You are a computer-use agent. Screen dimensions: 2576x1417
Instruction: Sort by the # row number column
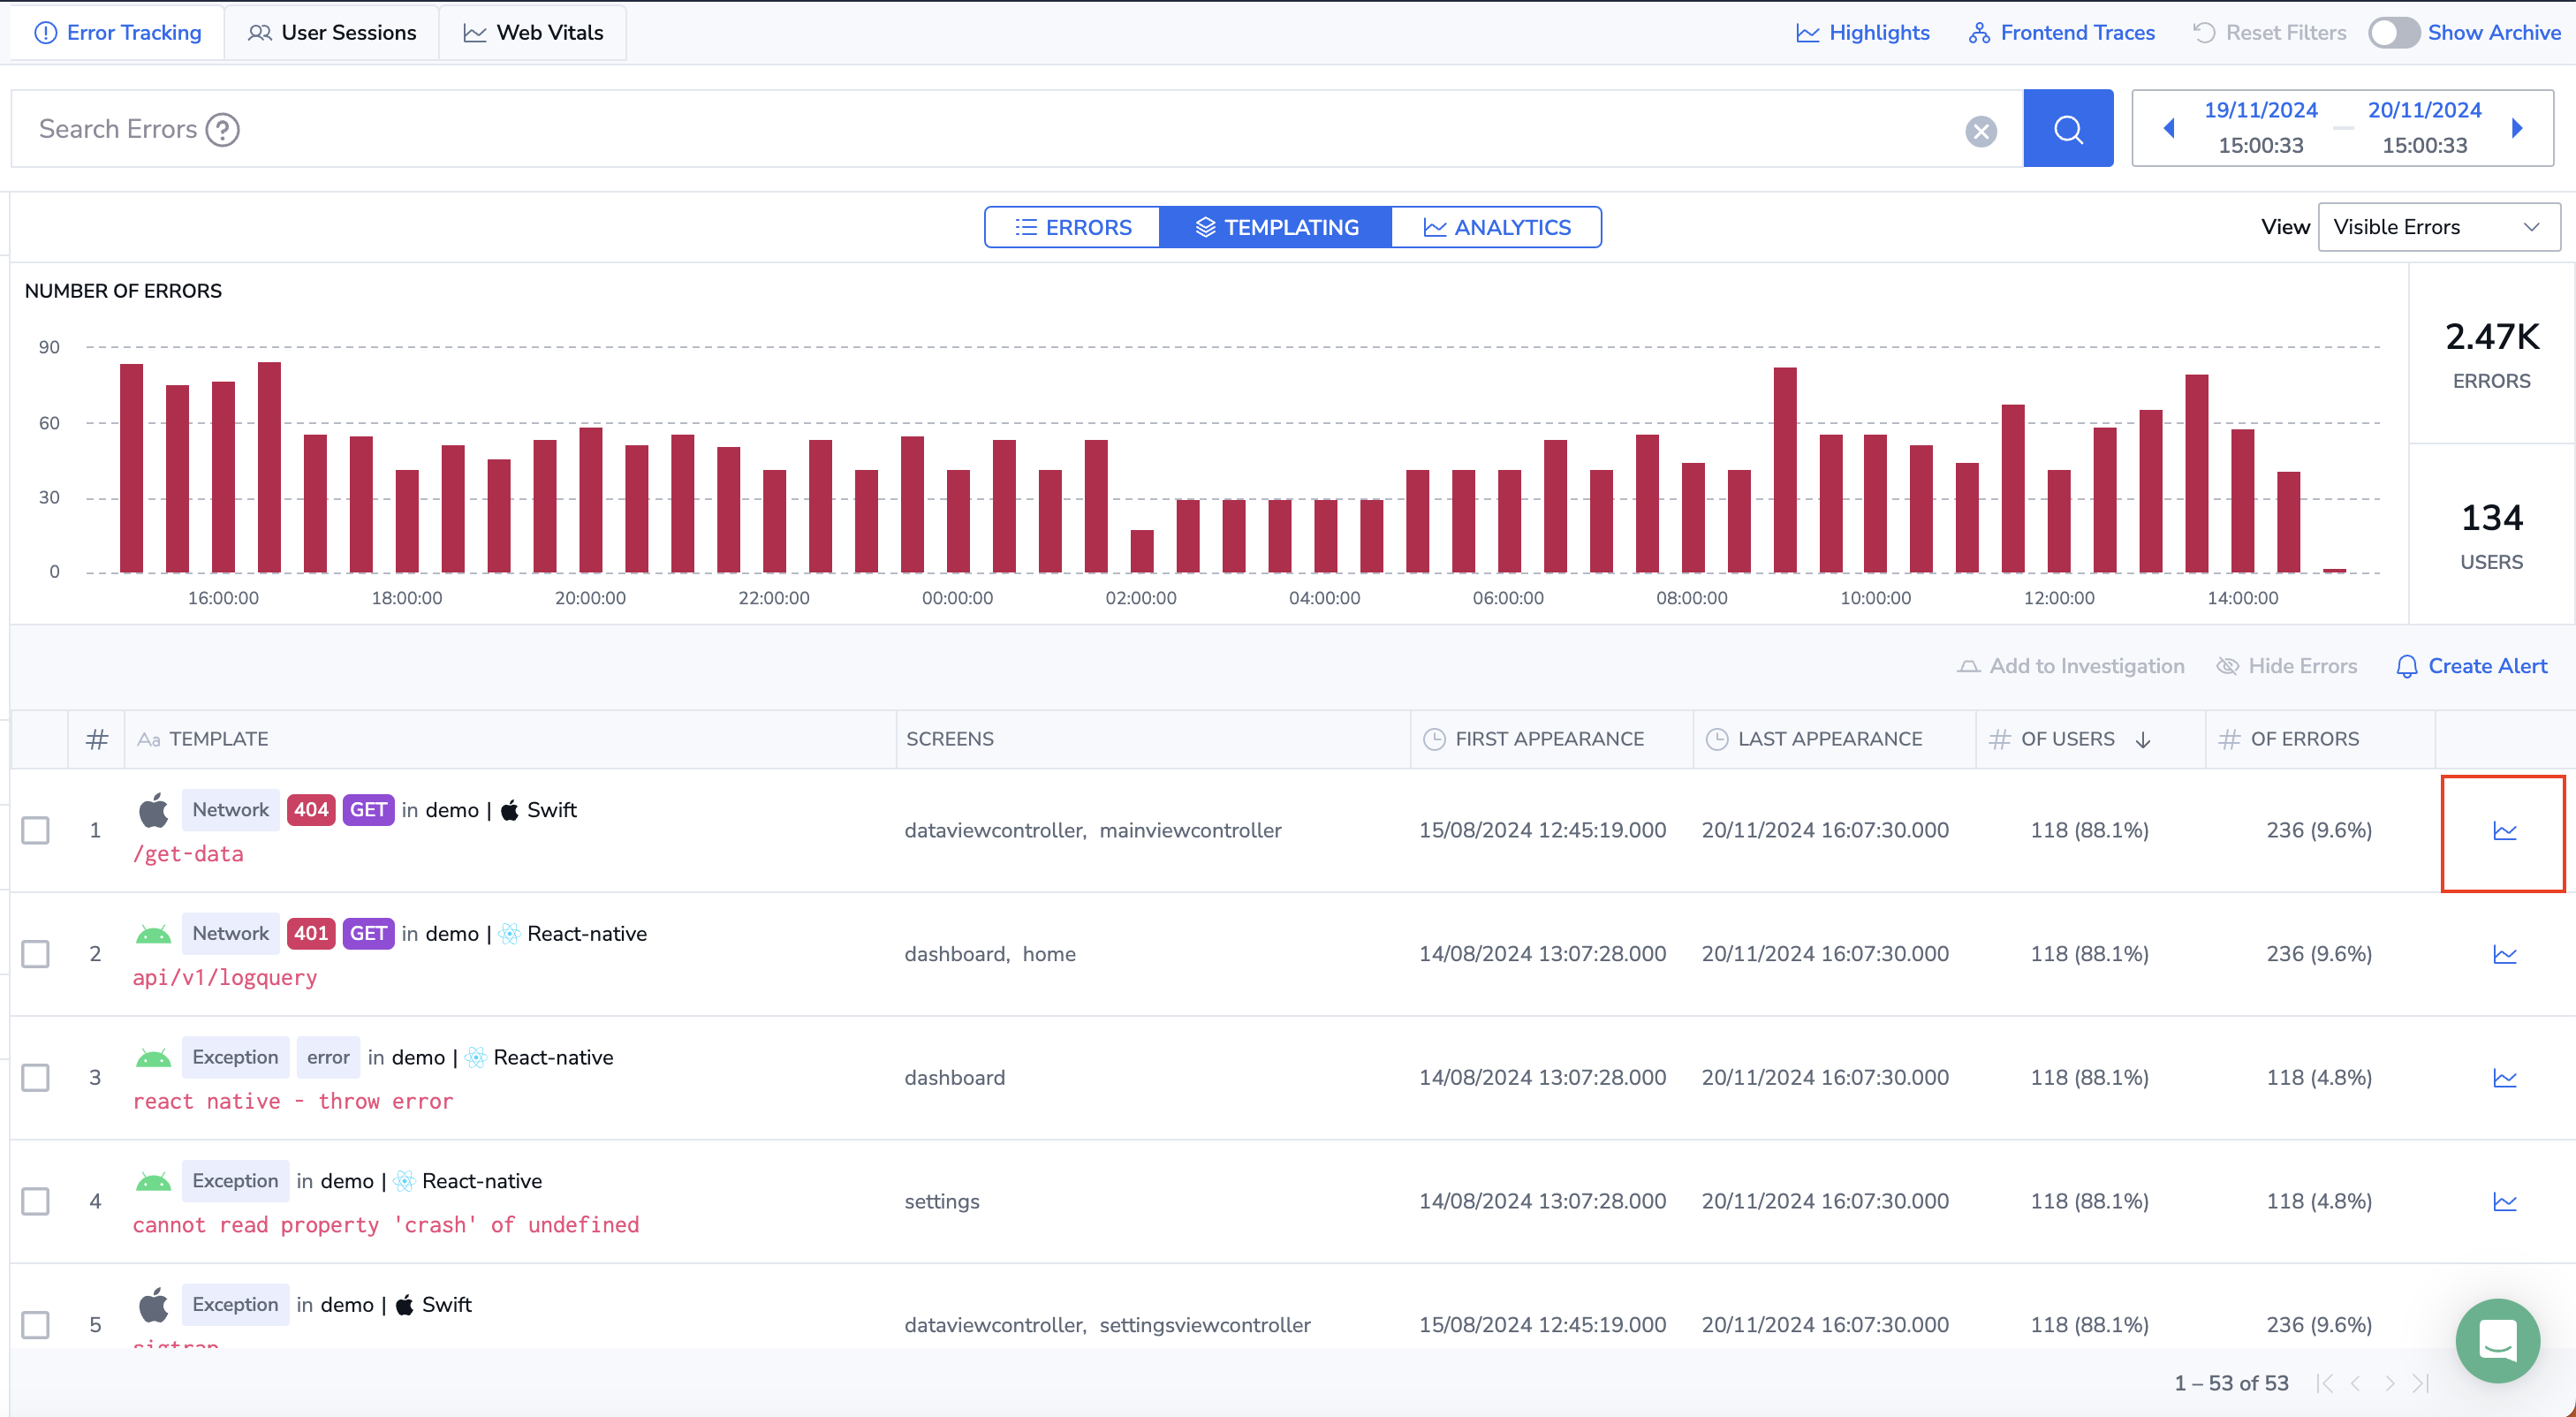tap(96, 739)
